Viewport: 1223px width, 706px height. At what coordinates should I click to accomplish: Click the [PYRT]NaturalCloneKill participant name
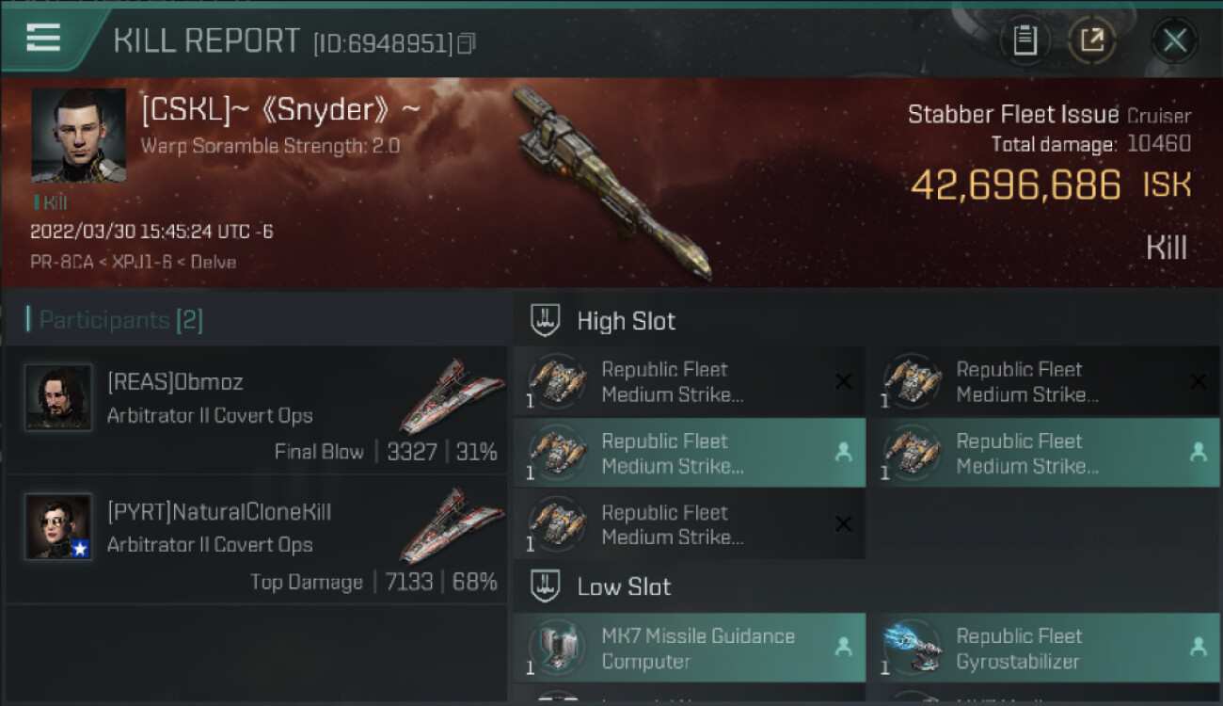coord(219,512)
